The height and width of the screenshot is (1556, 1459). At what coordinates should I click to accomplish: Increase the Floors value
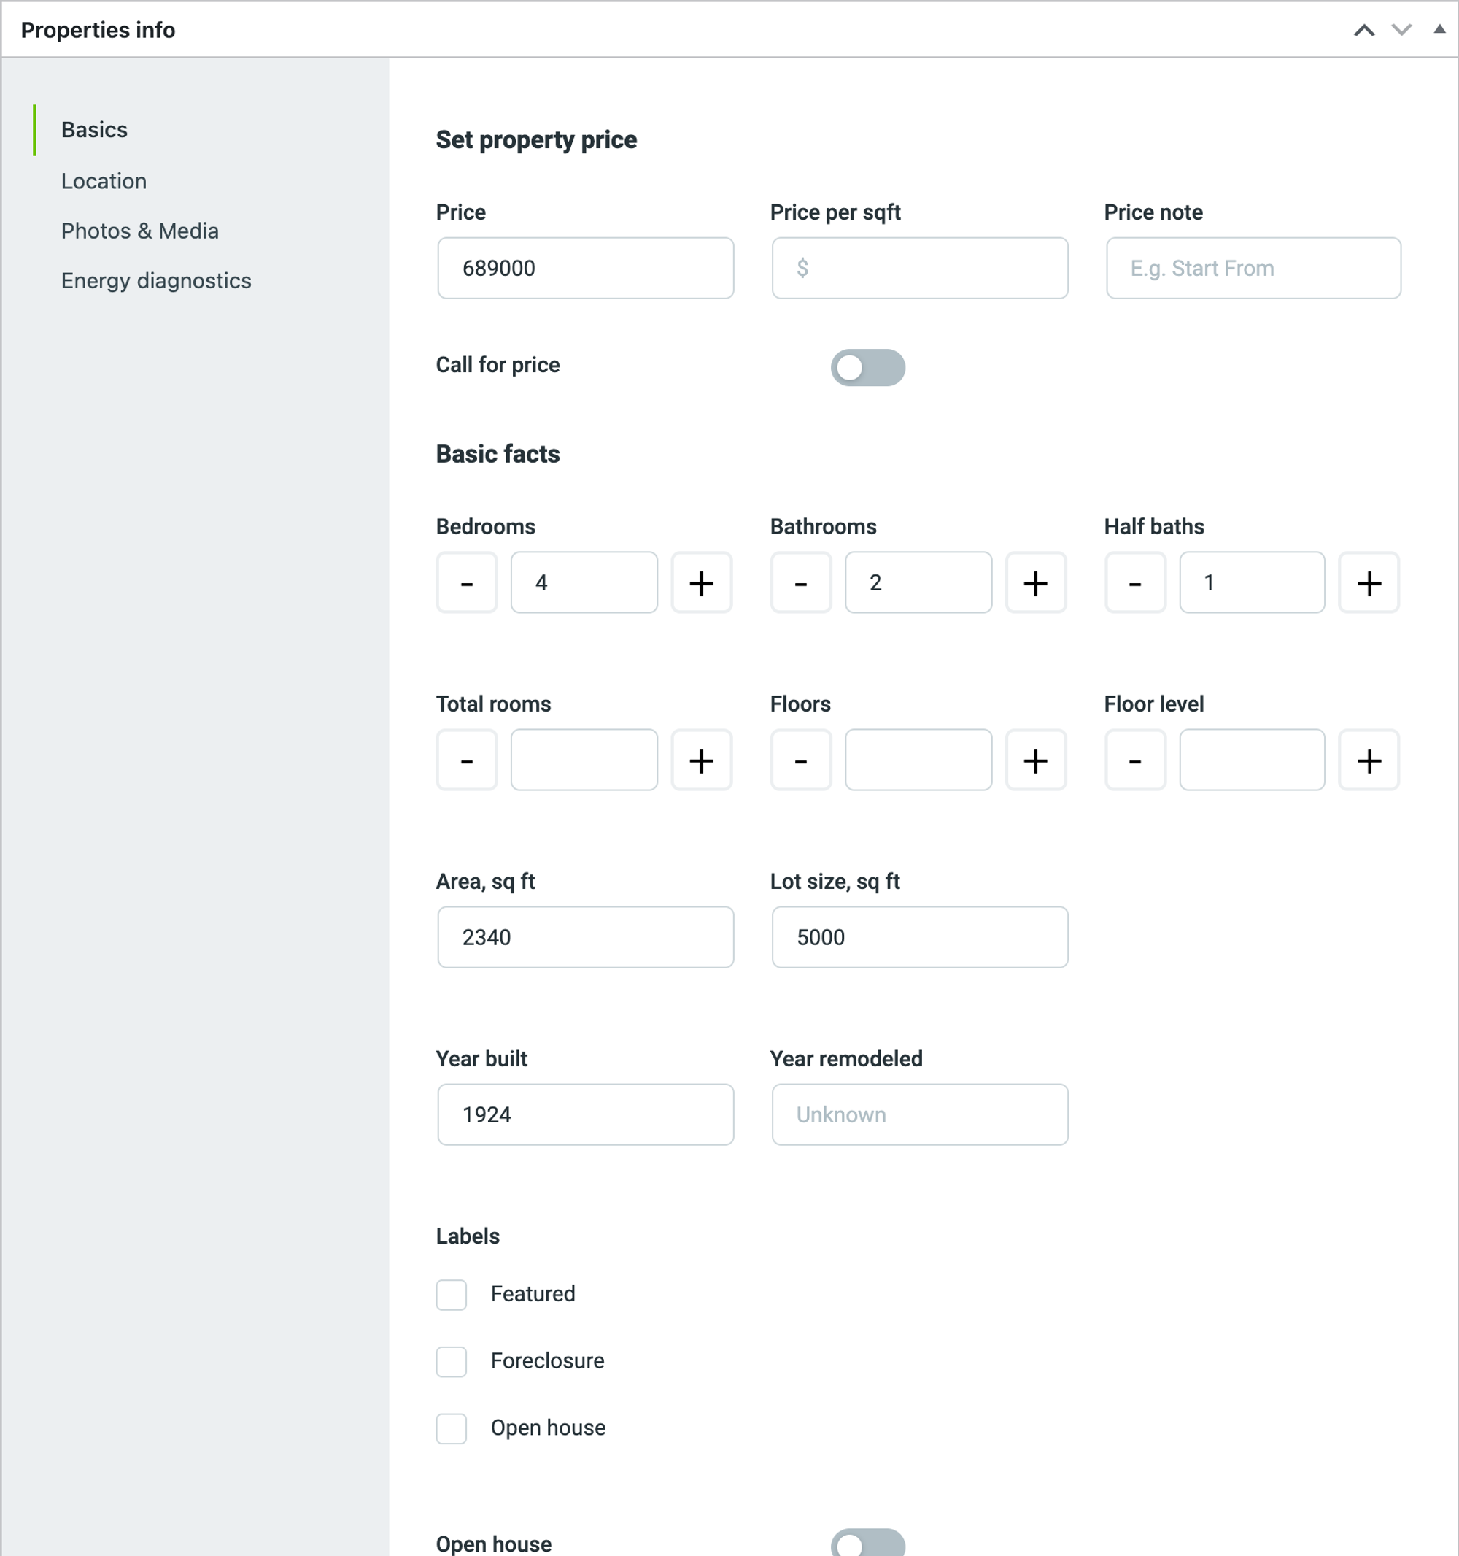[x=1036, y=760]
